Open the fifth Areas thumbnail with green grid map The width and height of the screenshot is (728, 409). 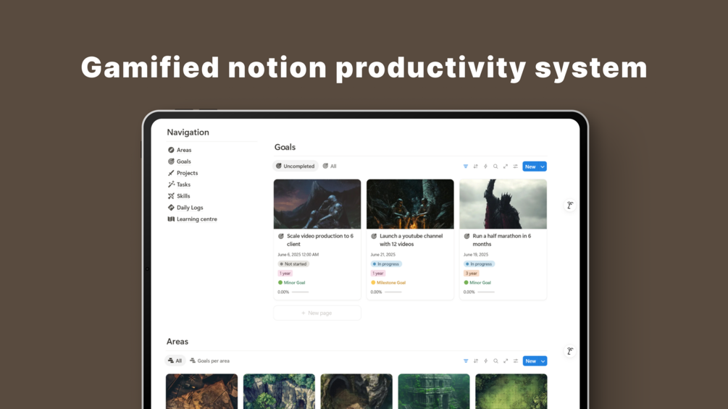(x=511, y=392)
